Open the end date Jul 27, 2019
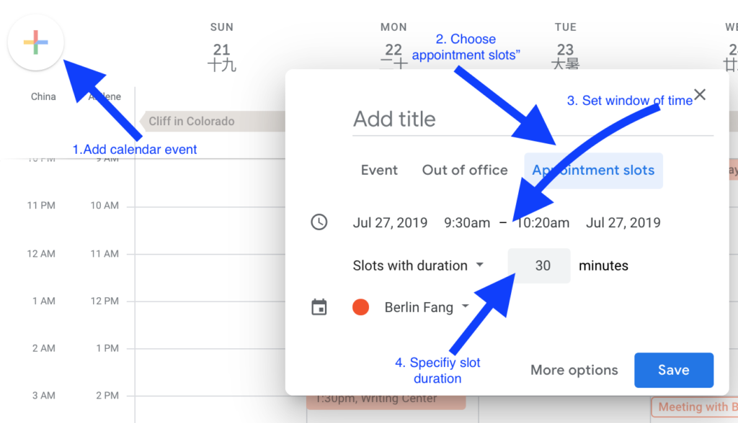Viewport: 738px width, 423px height. click(x=623, y=222)
